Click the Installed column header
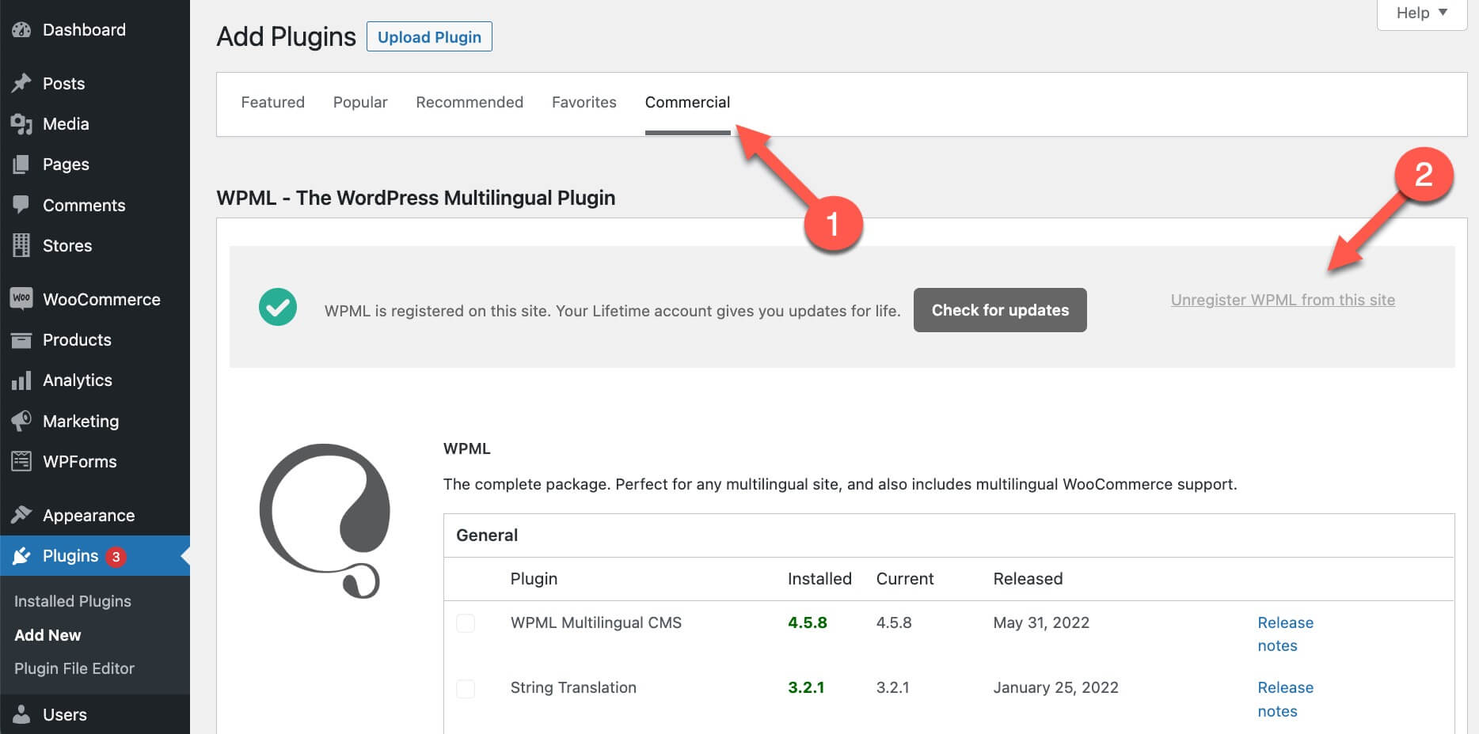The width and height of the screenshot is (1479, 734). (x=819, y=579)
